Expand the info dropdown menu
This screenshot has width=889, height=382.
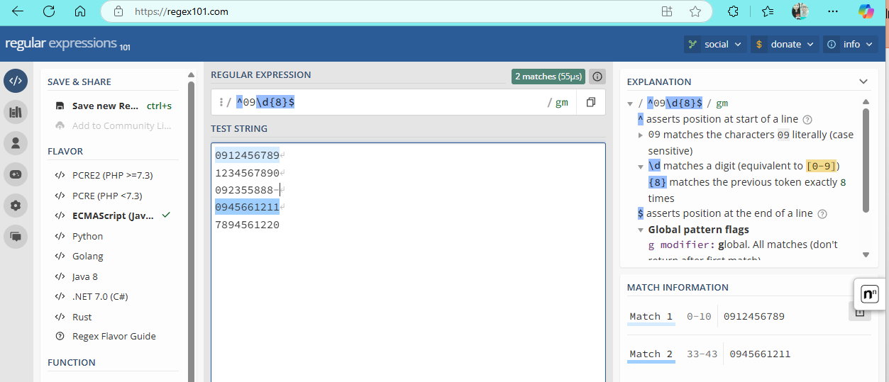(x=851, y=44)
